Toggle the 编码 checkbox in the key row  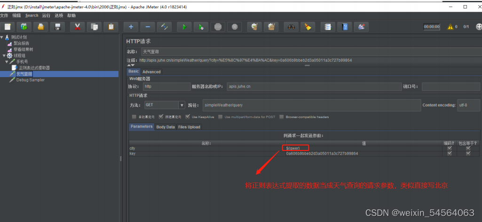pos(450,153)
